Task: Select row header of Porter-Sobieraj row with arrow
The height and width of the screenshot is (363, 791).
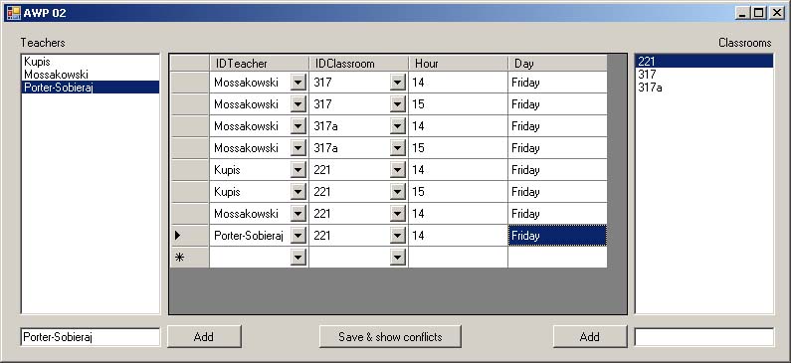Action: tap(189, 236)
